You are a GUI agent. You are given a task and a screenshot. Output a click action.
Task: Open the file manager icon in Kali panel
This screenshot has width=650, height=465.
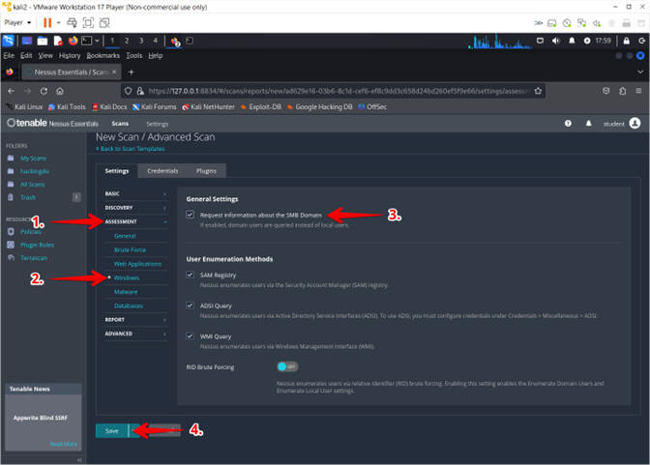pyautogui.click(x=43, y=41)
